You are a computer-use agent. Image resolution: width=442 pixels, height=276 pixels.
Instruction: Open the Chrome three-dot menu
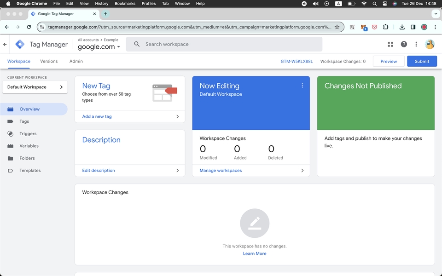pos(435,27)
